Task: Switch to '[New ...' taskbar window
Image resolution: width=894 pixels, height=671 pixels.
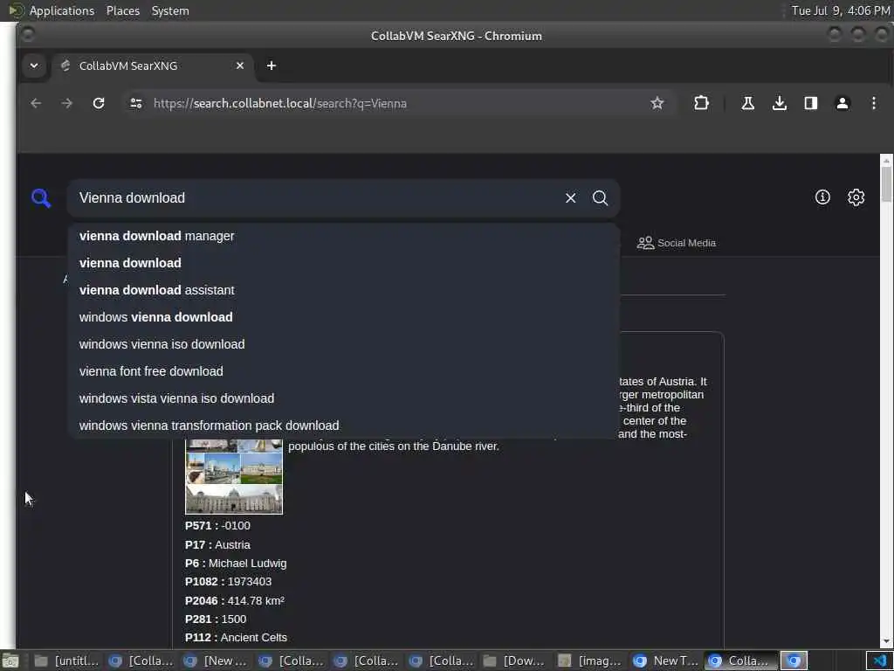Action: [x=217, y=661]
